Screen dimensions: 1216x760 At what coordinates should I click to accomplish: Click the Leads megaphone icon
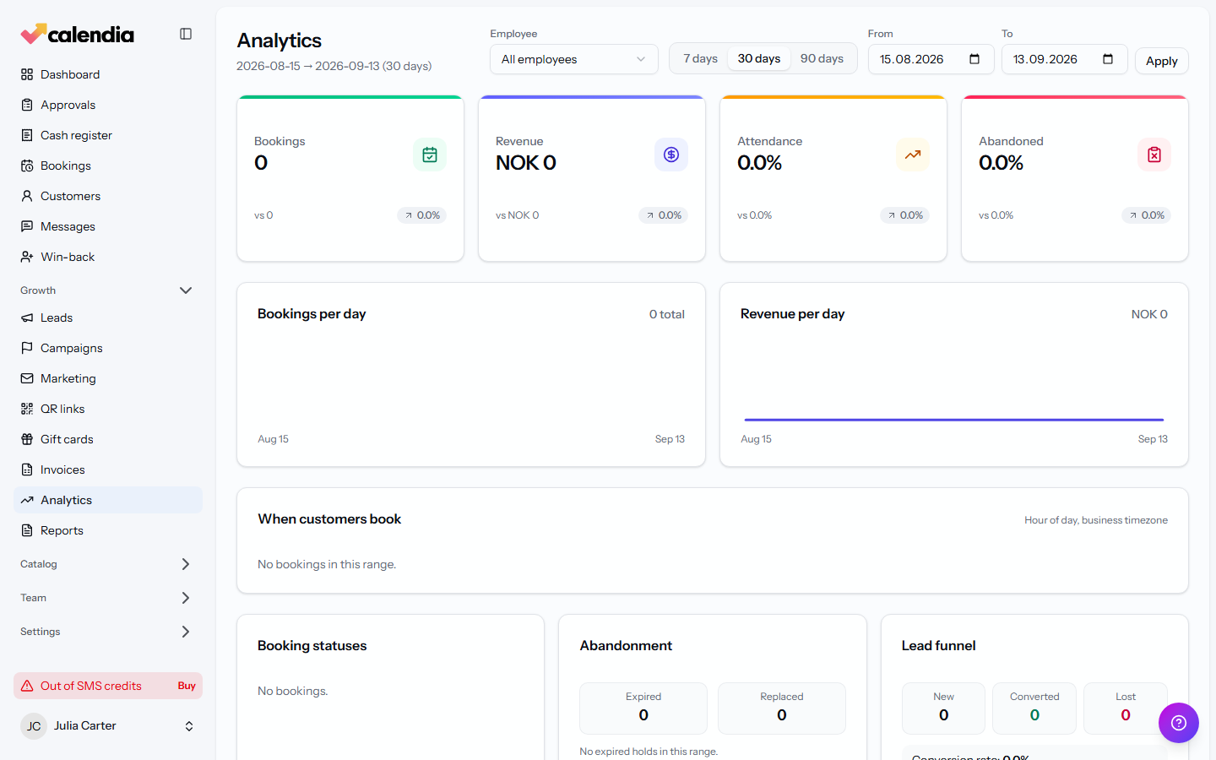[x=27, y=318]
